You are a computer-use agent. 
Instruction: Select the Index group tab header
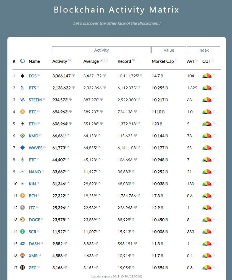pyautogui.click(x=204, y=50)
